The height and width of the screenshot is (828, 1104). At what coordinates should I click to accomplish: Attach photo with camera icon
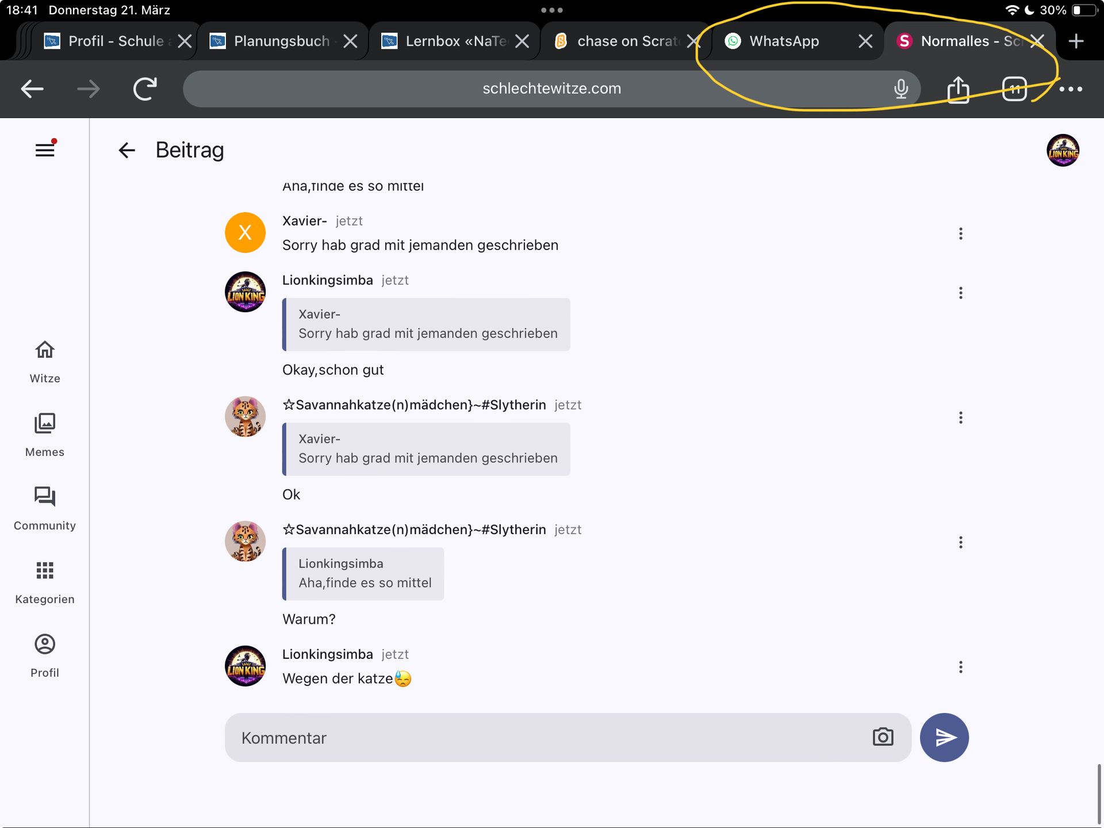coord(883,737)
